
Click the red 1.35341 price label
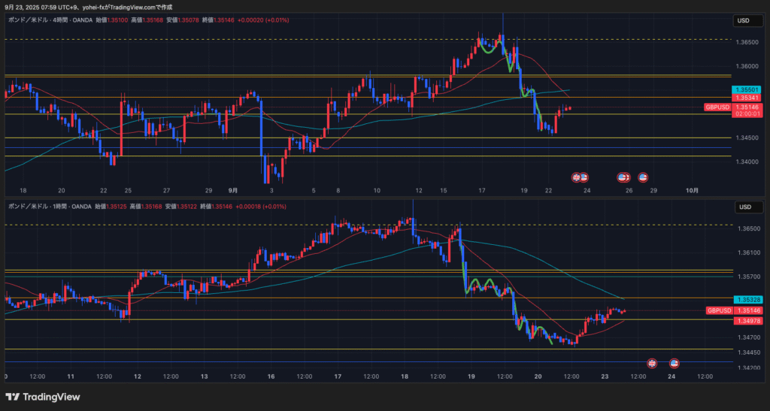pyautogui.click(x=747, y=98)
